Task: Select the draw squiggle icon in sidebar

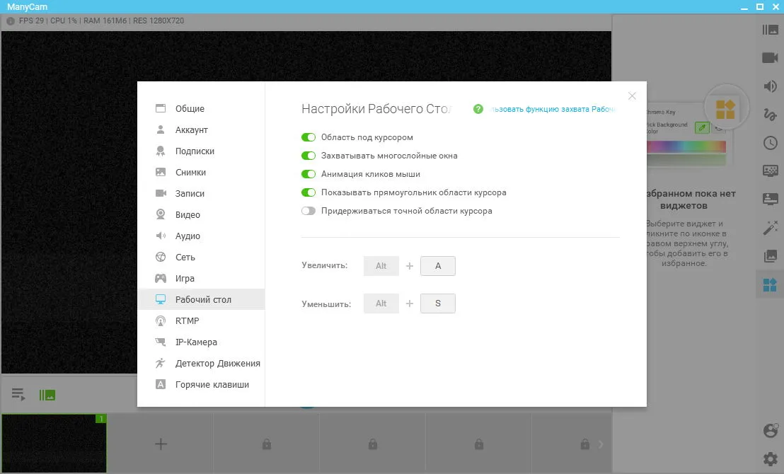Action: [770, 115]
